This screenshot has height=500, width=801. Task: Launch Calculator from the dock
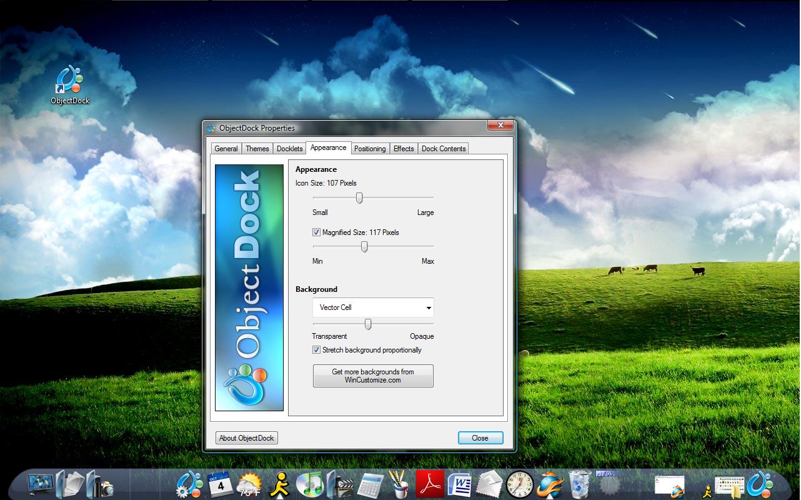[370, 484]
